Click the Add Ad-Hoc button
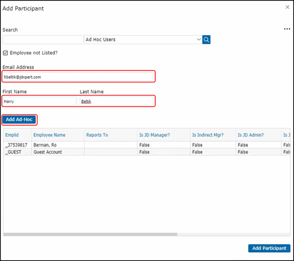 coord(19,119)
